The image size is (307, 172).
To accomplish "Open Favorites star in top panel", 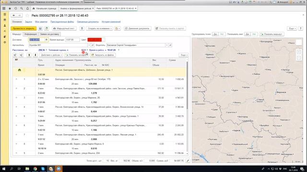I will [10, 9].
